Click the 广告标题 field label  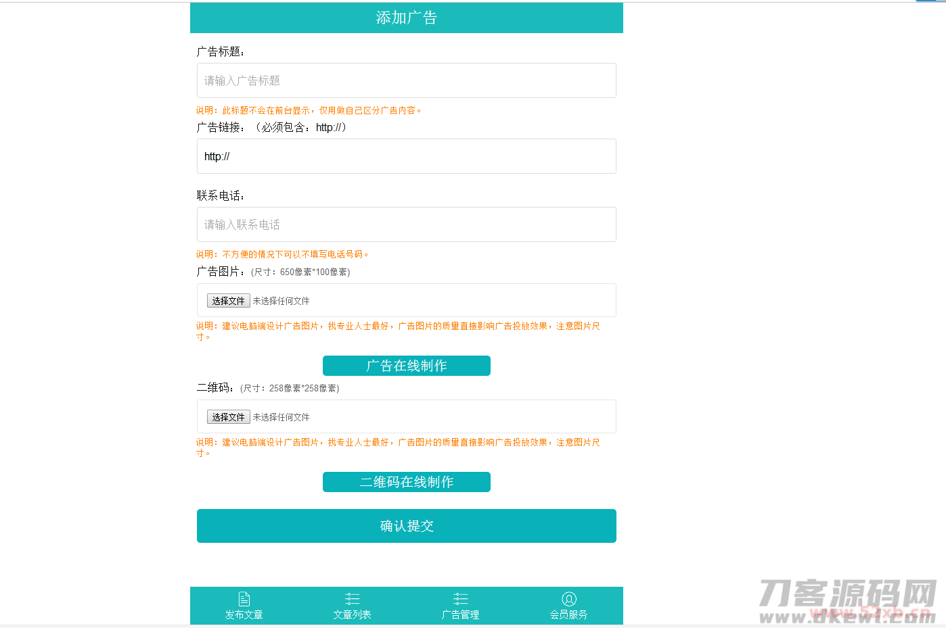pos(221,52)
